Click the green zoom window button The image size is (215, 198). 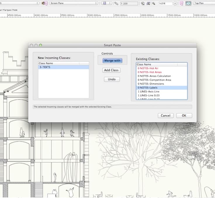click(41, 45)
